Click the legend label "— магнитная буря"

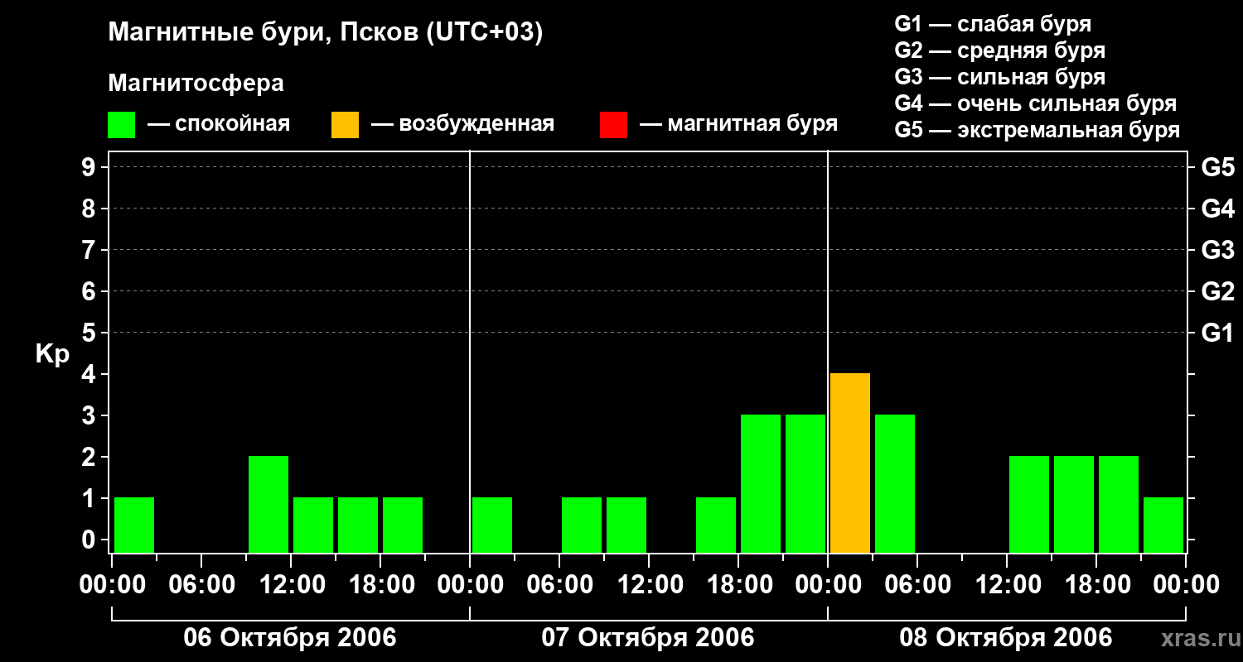[739, 124]
